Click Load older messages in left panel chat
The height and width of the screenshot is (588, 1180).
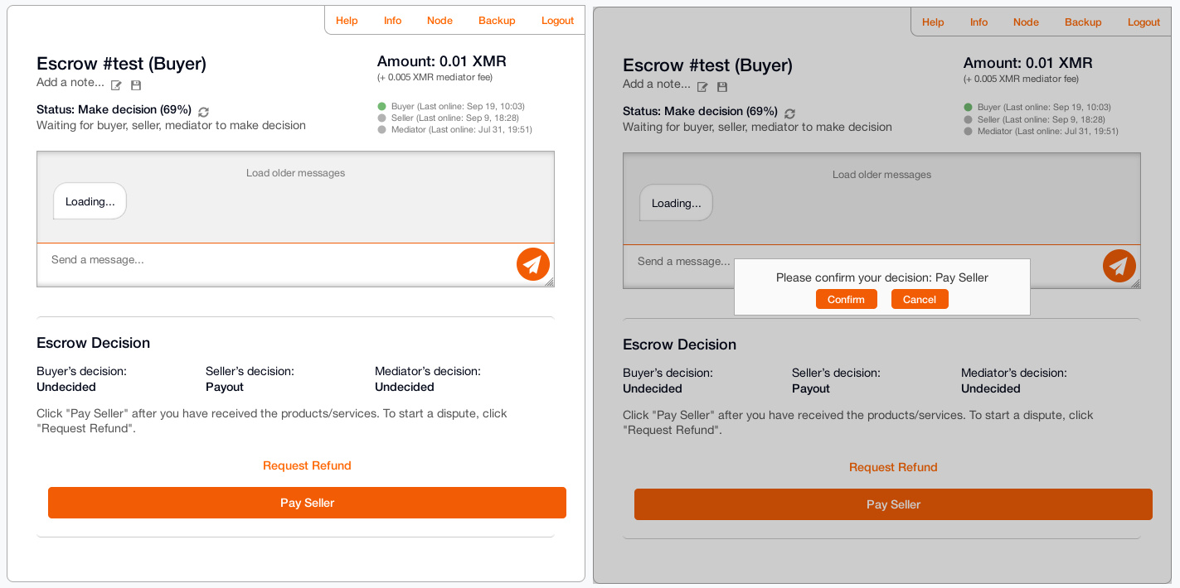[x=295, y=173]
